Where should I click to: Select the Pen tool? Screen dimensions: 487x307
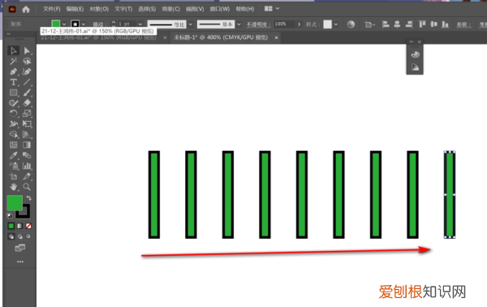[13, 71]
